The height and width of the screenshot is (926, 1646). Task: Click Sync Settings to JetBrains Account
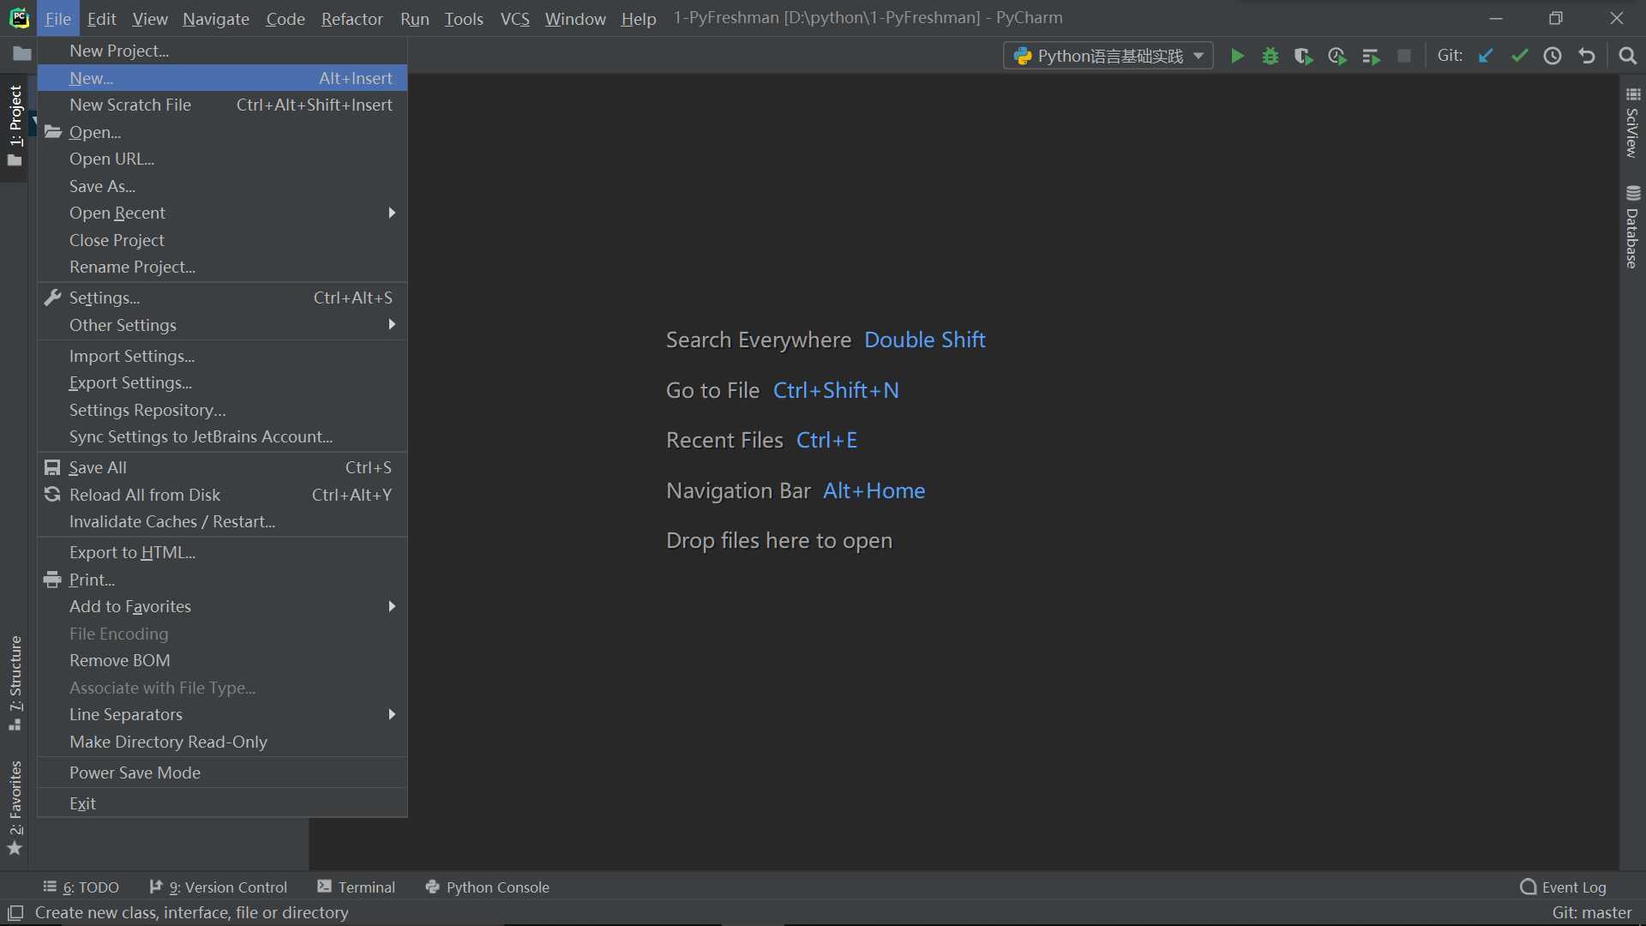point(222,436)
